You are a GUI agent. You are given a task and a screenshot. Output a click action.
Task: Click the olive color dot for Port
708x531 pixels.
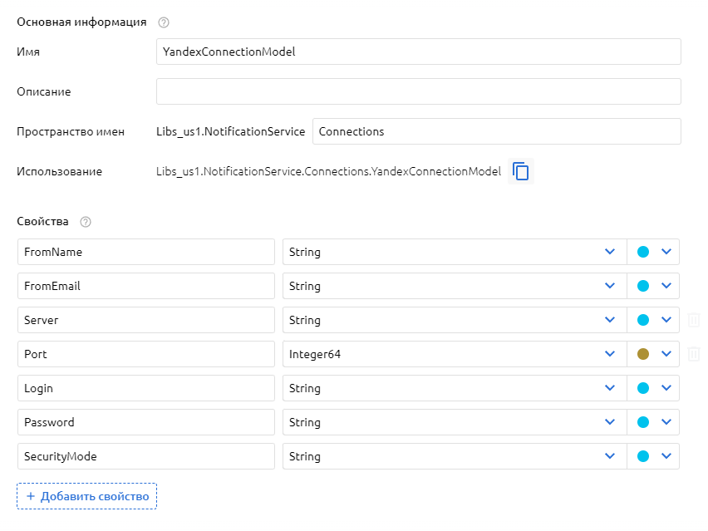tap(642, 354)
